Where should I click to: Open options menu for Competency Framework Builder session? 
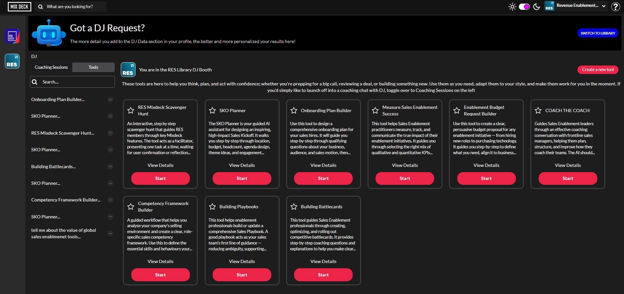[110, 200]
